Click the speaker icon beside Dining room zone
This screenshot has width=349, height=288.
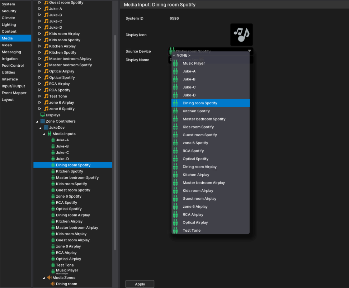tap(53, 284)
